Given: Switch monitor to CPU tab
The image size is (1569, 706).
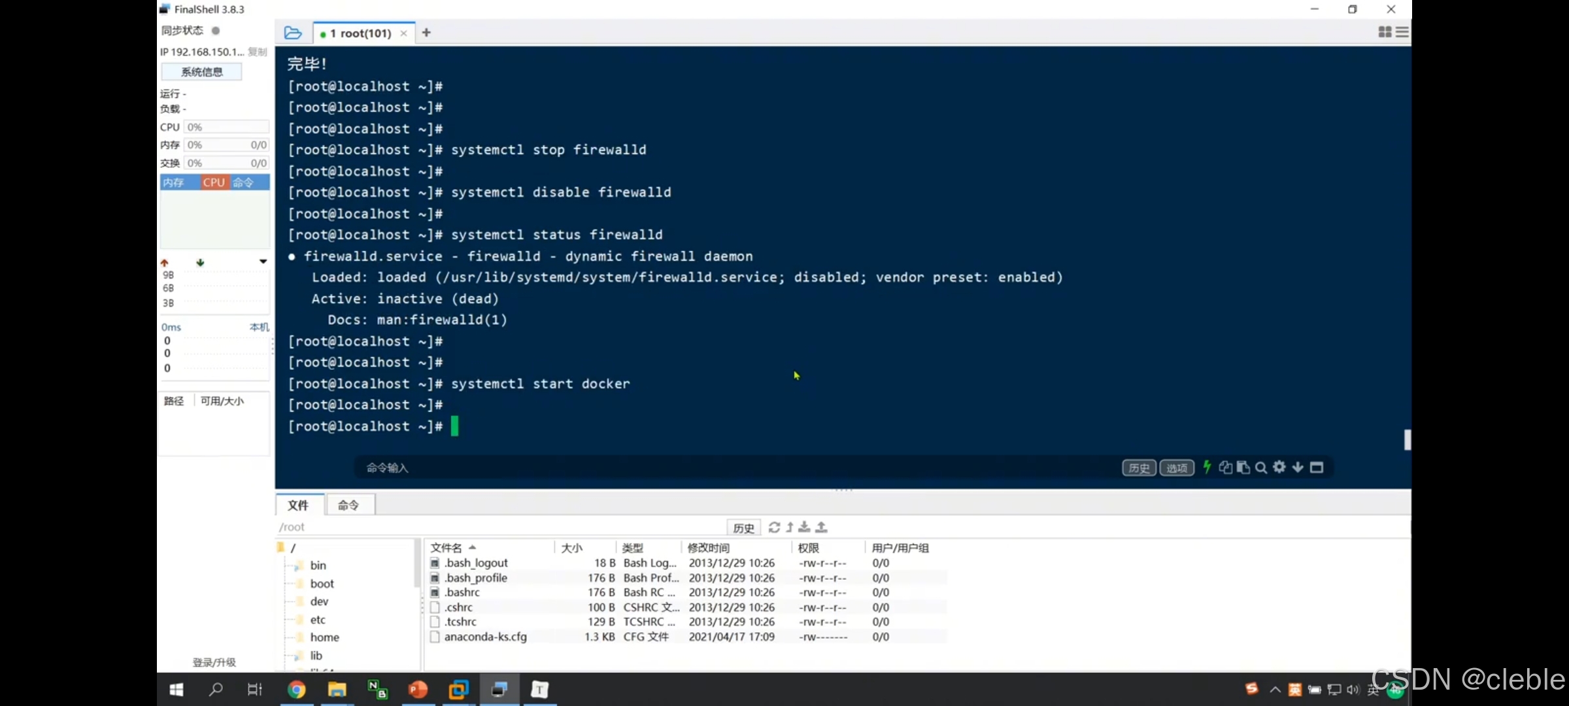Looking at the screenshot, I should (x=214, y=182).
